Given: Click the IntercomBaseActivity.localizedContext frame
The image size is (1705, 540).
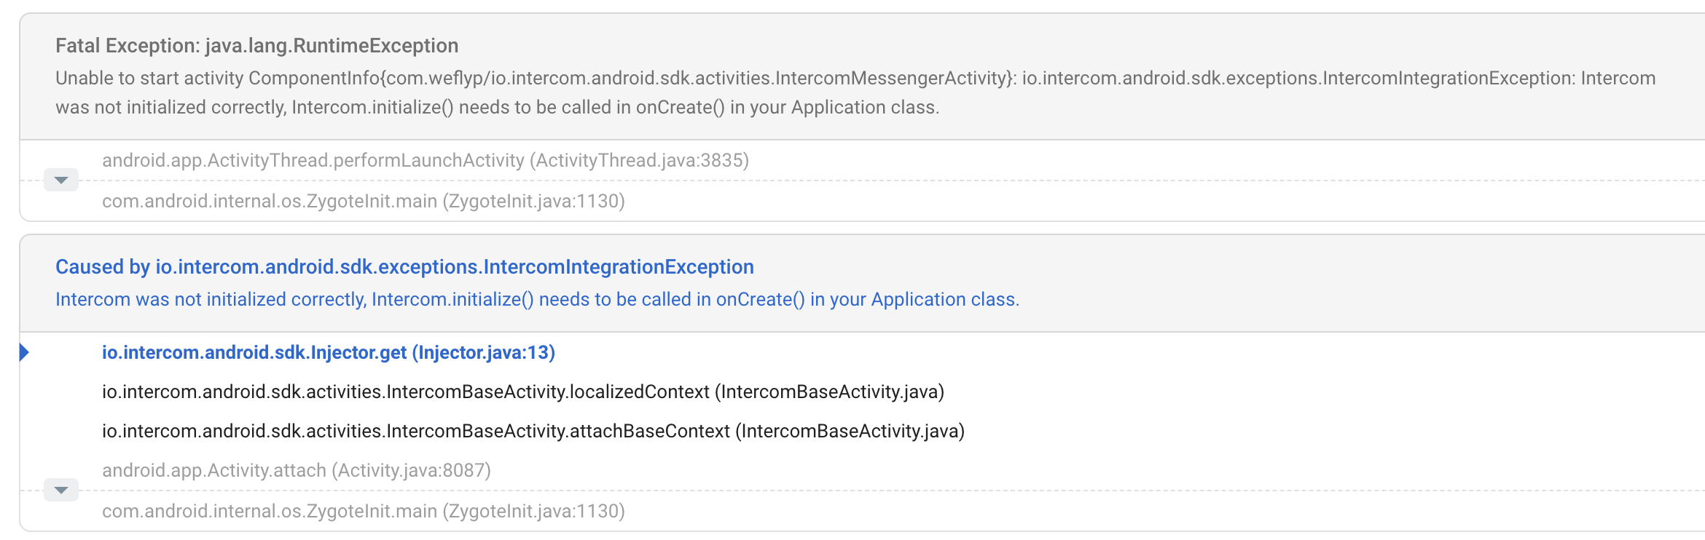Looking at the screenshot, I should pyautogui.click(x=523, y=392).
